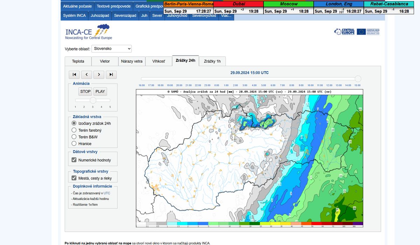Switch to the Teplota tab
The image size is (420, 245).
tap(78, 61)
